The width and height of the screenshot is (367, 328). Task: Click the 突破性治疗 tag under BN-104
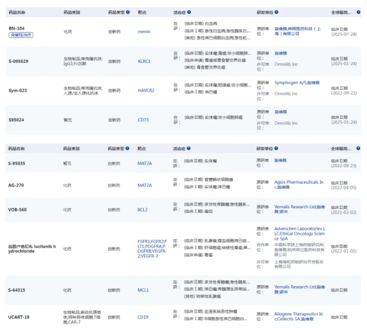tap(21, 35)
